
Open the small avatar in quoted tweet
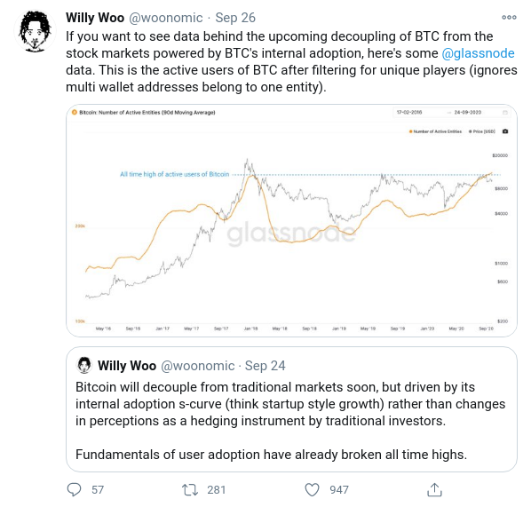(84, 366)
